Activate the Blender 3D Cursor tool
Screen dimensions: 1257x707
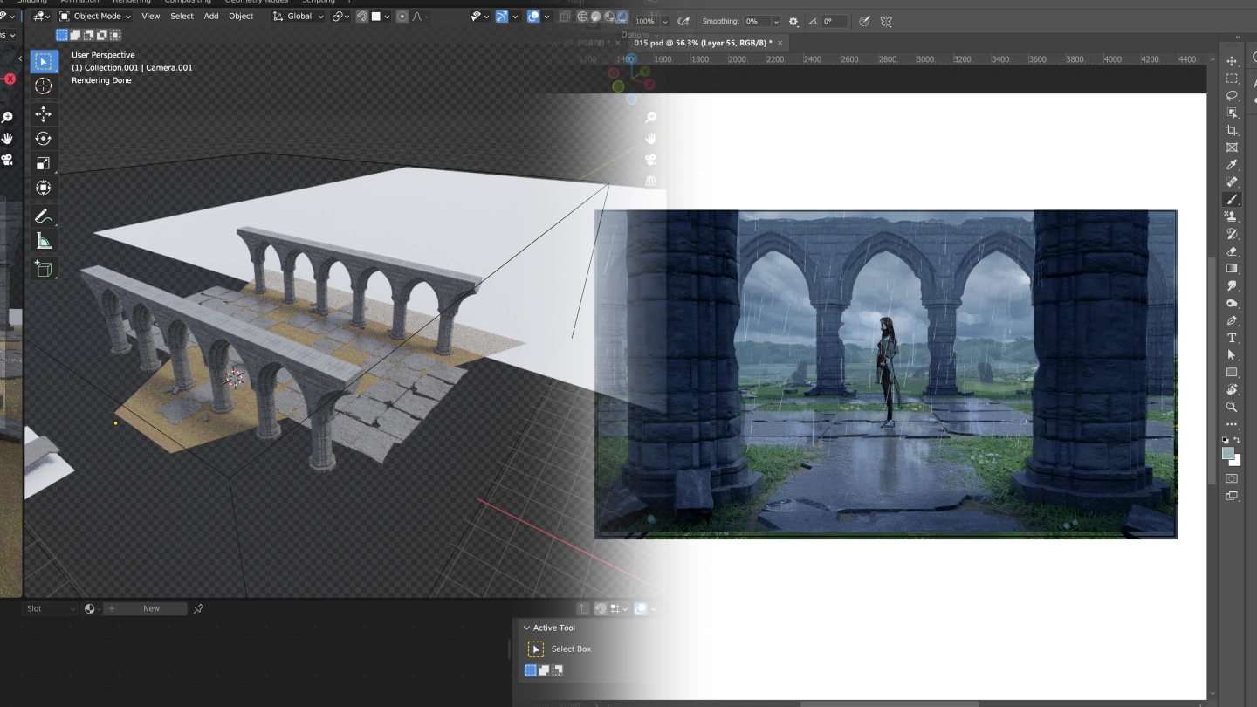(44, 86)
